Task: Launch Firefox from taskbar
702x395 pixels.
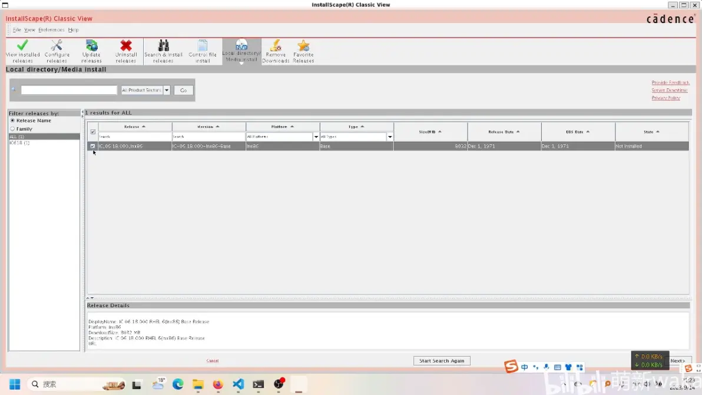Action: 218,384
